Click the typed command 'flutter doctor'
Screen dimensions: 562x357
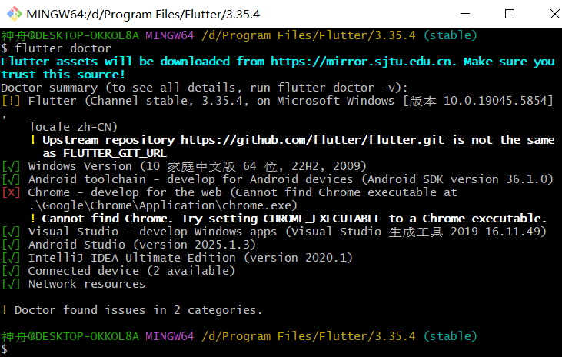(63, 48)
